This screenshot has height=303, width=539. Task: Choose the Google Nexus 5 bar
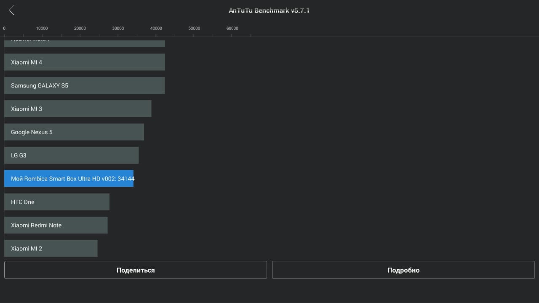point(74,132)
